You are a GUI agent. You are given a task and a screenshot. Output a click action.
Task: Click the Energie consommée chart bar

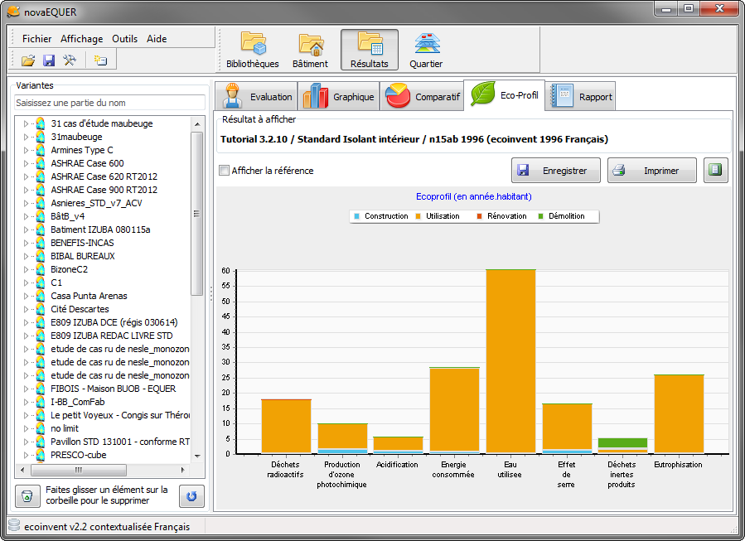(x=454, y=410)
